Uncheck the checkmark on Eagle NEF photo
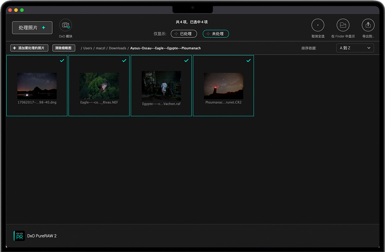The height and width of the screenshot is (252, 385). tap(124, 61)
